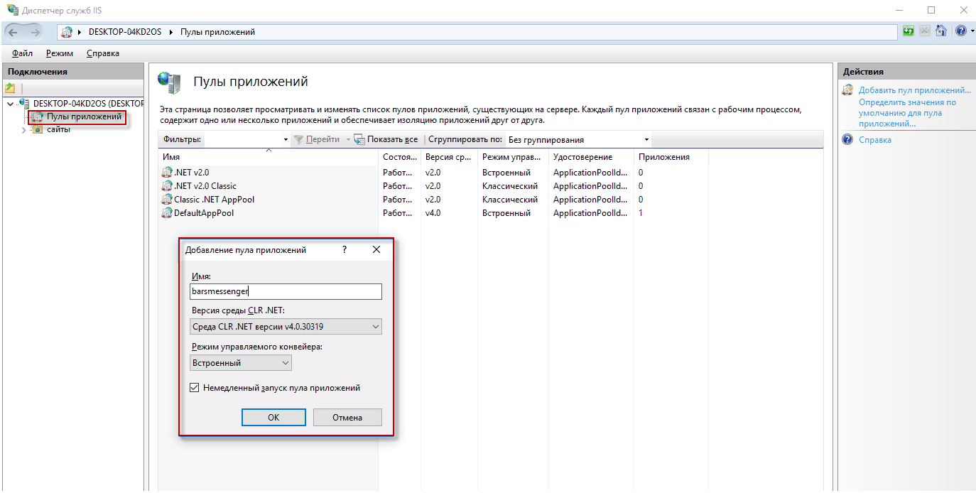Open the grouping dropdown in filter bar
The width and height of the screenshot is (976, 493).
click(578, 140)
